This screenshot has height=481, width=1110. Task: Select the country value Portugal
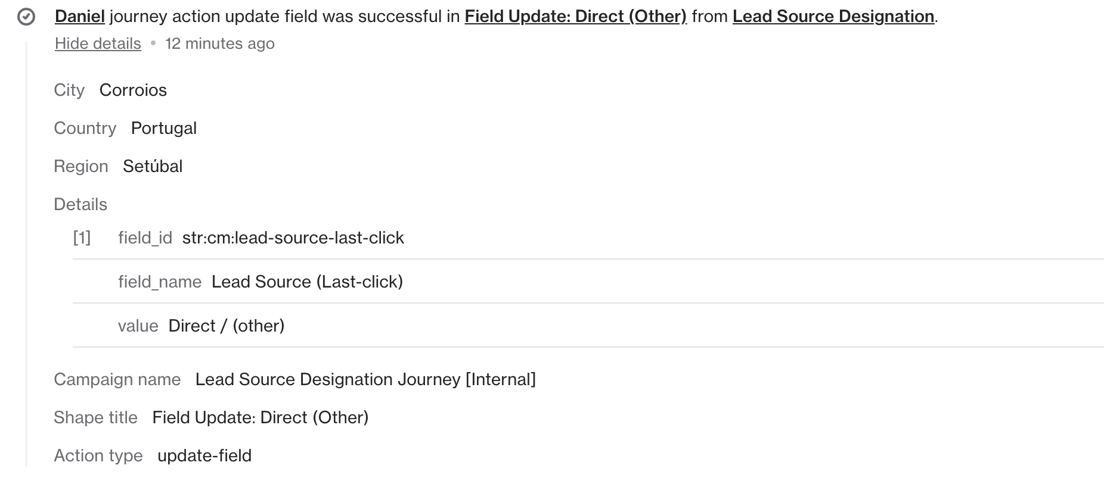pos(163,128)
